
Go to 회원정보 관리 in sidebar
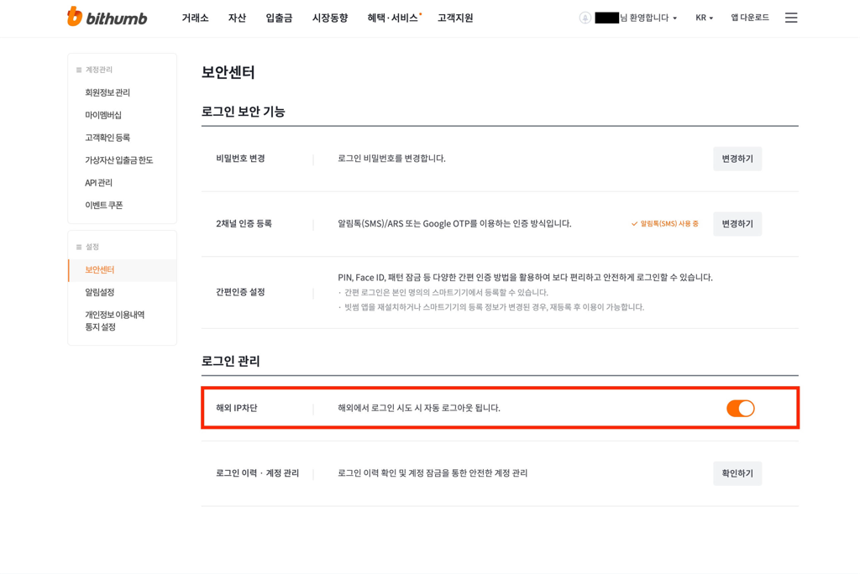pos(107,92)
